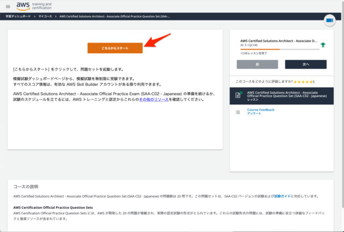
Task: Rate the course with the first star
Action: (x=295, y=82)
